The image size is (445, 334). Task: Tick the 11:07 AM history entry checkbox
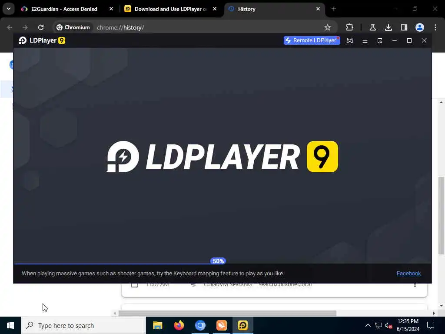[135, 285]
